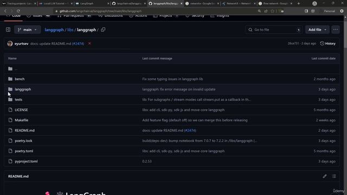
Task: Open the three-dot more options menu
Action: (336, 30)
